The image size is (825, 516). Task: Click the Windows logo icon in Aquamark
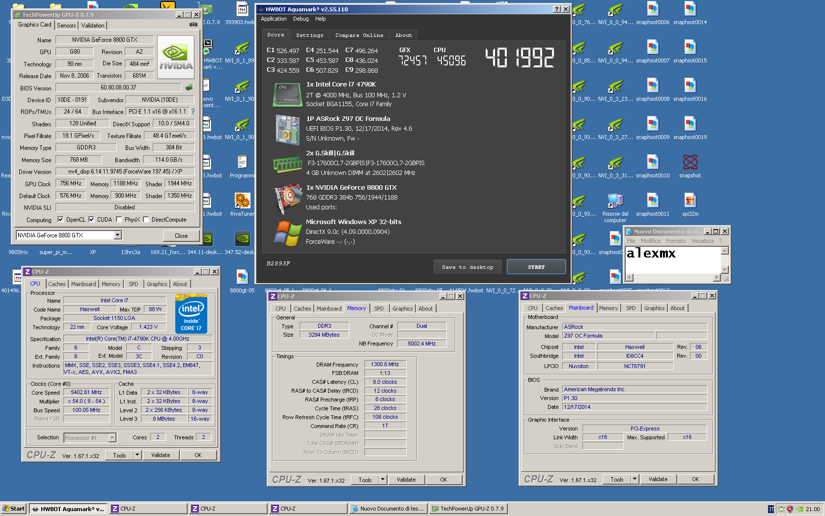(x=288, y=233)
